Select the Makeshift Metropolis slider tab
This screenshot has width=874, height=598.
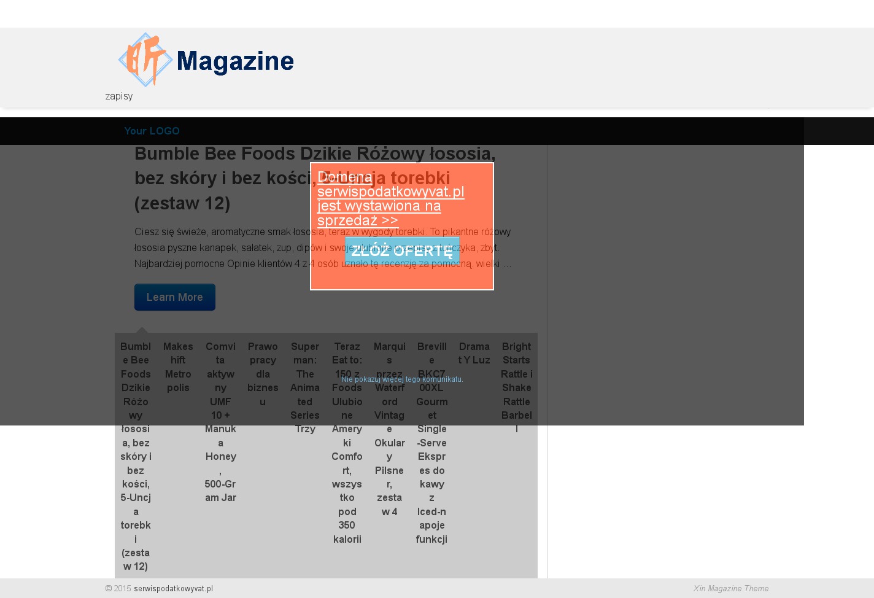[x=178, y=367]
